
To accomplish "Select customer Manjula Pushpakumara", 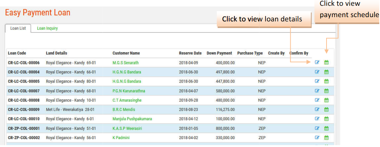I will 132,119.
